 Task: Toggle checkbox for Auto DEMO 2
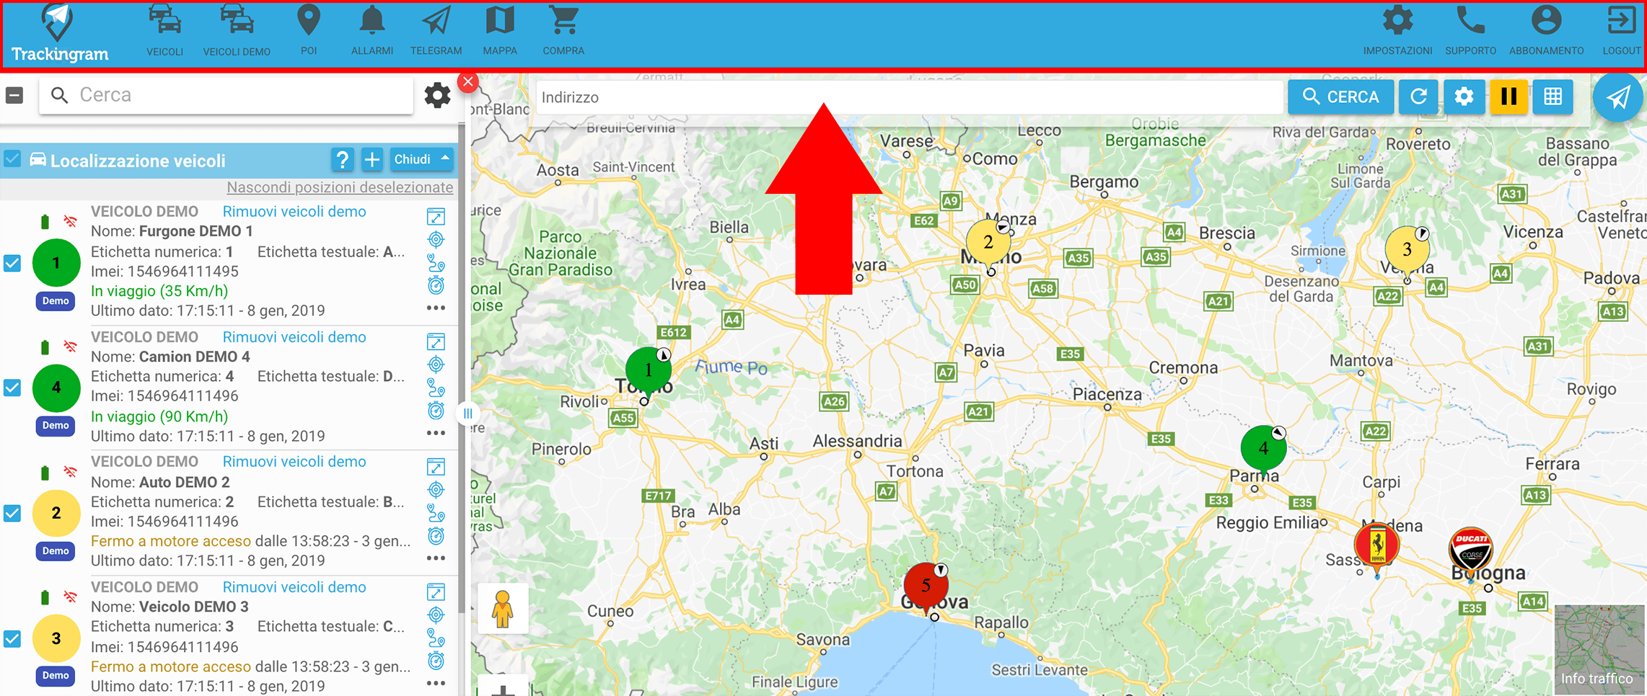click(13, 513)
